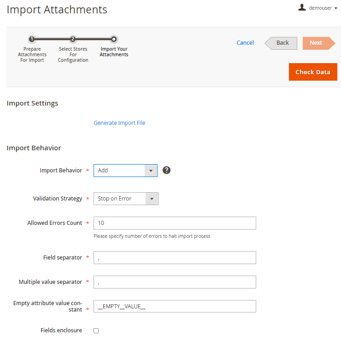341x342 pixels.
Task: Click the Back button
Action: tap(281, 43)
